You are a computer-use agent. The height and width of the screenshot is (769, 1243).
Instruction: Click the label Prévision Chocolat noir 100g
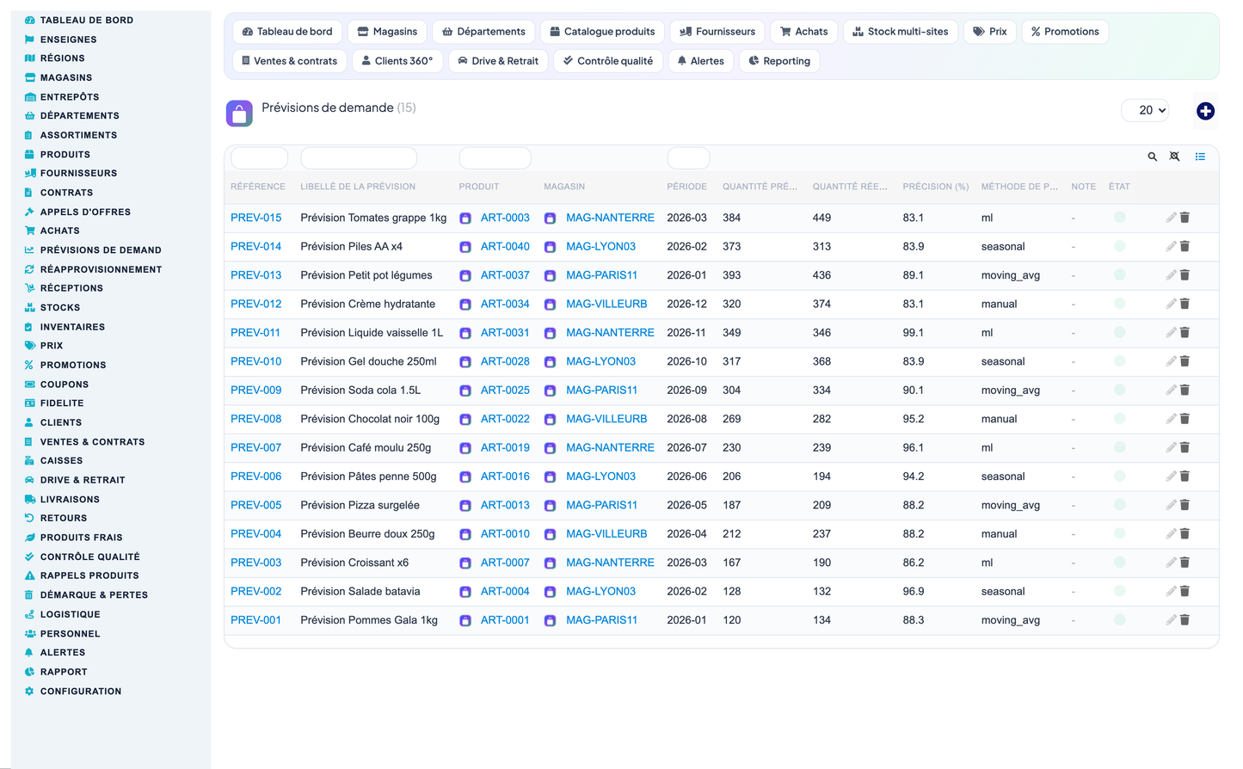(x=370, y=419)
